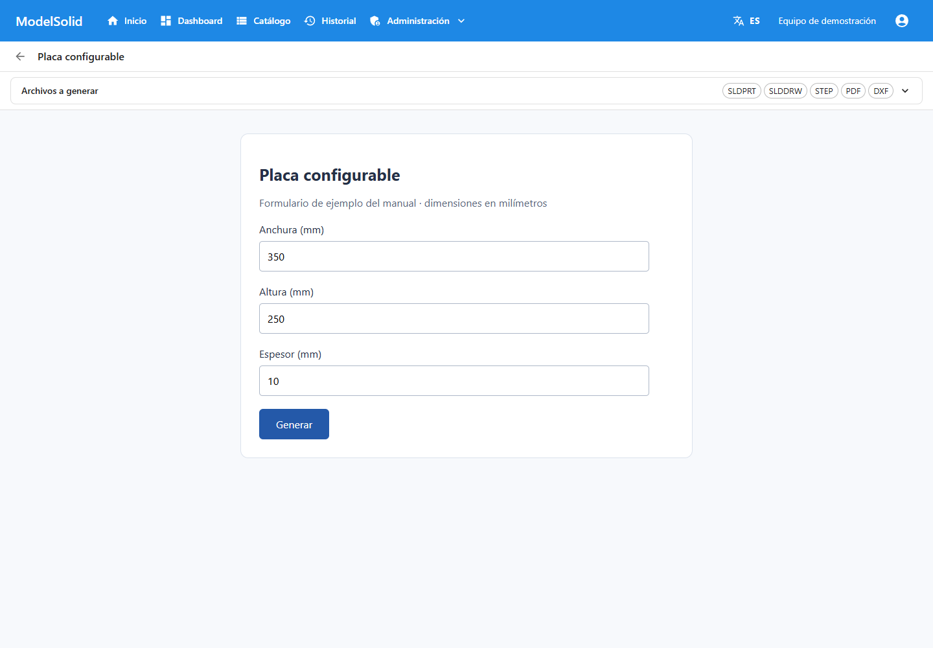Focus the Anchura (mm) input field
Viewport: 933px width, 648px height.
454,256
